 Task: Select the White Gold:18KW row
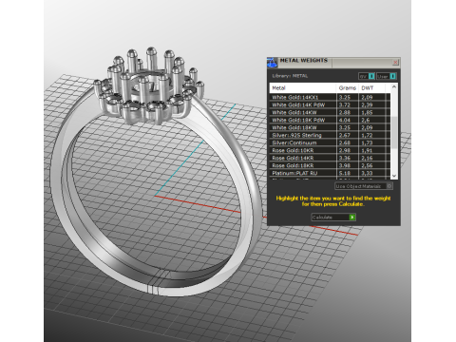coord(330,127)
